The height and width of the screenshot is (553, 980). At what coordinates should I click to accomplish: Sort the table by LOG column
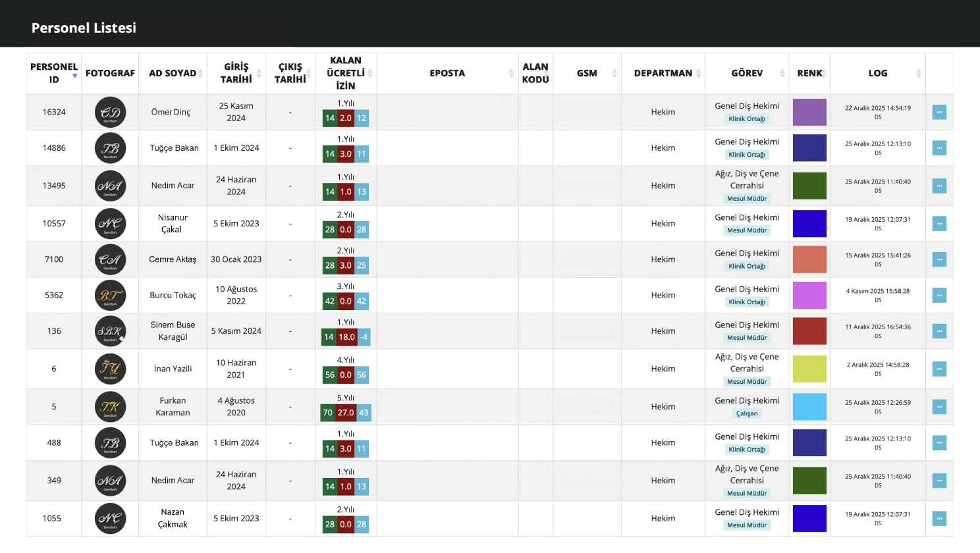pos(877,73)
